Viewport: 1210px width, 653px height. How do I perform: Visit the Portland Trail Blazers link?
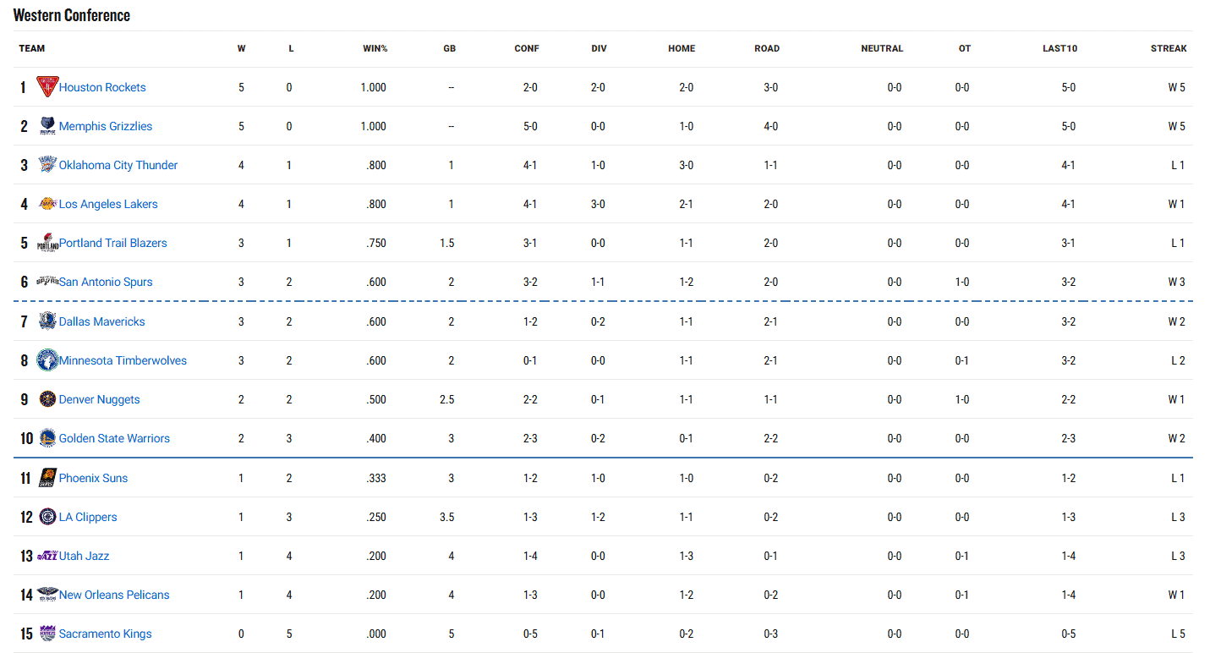coord(113,243)
